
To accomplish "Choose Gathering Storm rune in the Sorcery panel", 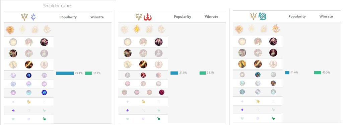I will 44,93.
